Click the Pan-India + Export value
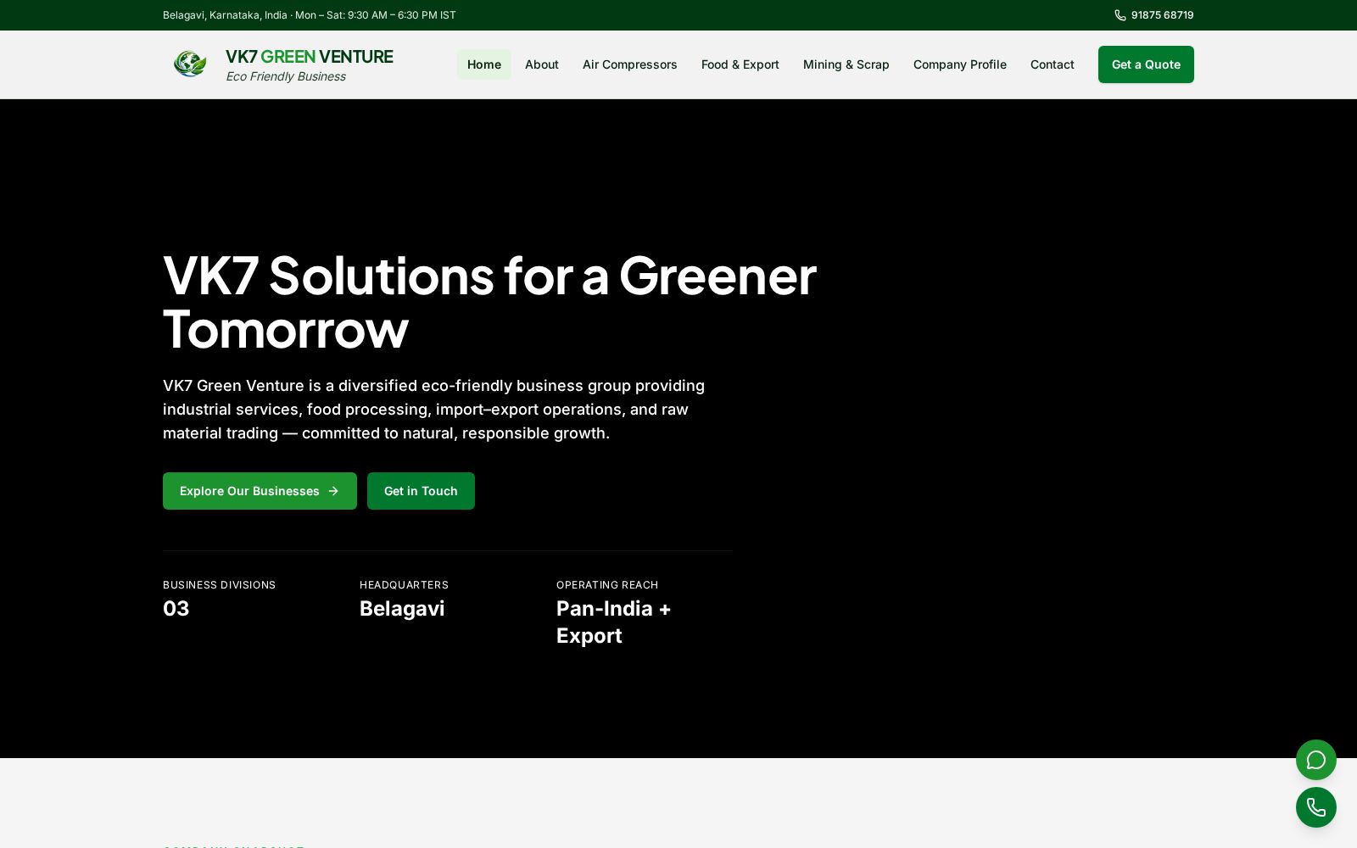The height and width of the screenshot is (848, 1357). [x=613, y=622]
